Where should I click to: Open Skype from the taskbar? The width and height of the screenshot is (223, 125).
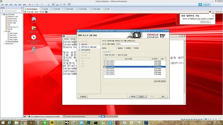(110, 123)
